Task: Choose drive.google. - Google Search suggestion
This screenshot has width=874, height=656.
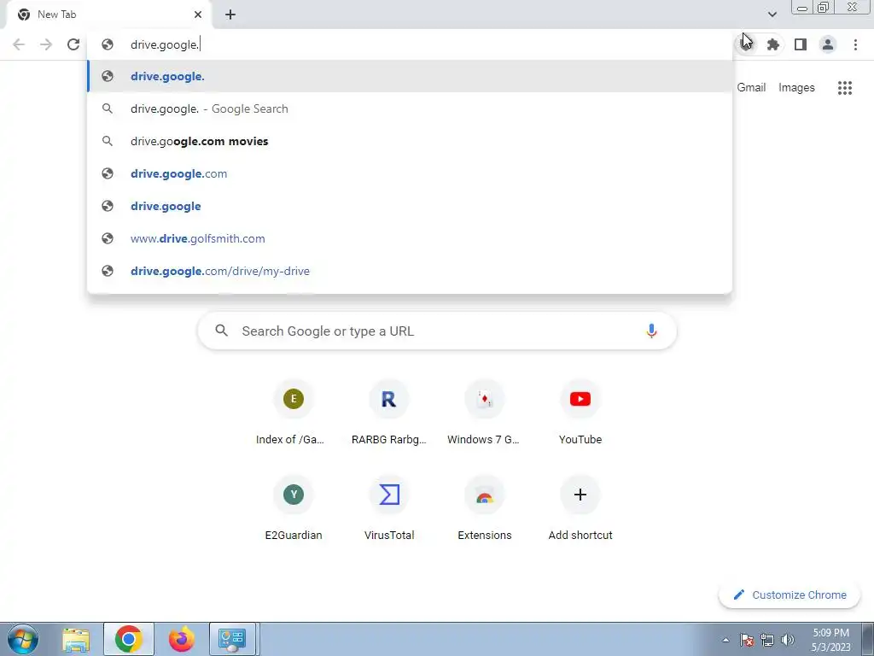Action: 410,108
